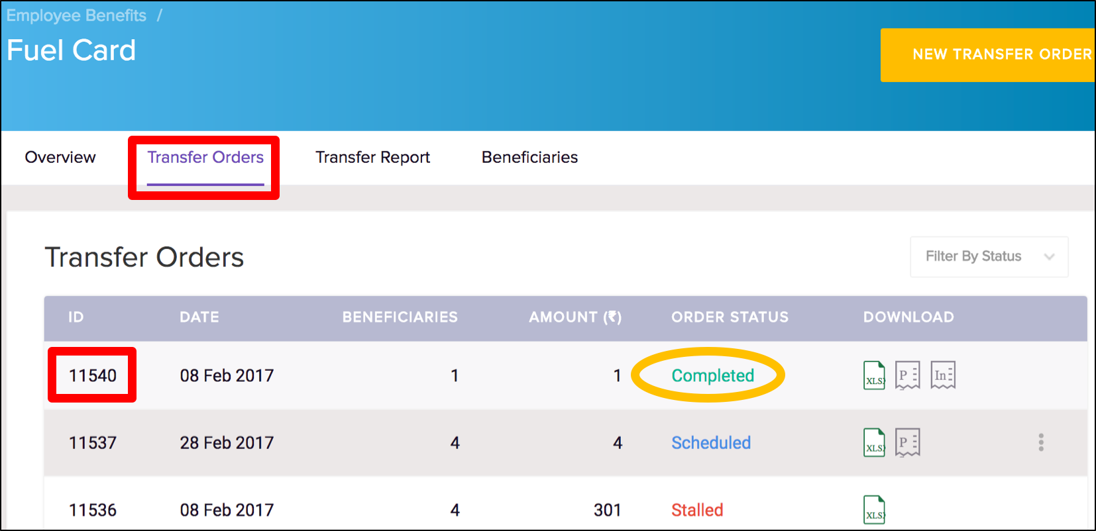Open the Transfer Report tab
This screenshot has width=1096, height=531.
pyautogui.click(x=372, y=158)
